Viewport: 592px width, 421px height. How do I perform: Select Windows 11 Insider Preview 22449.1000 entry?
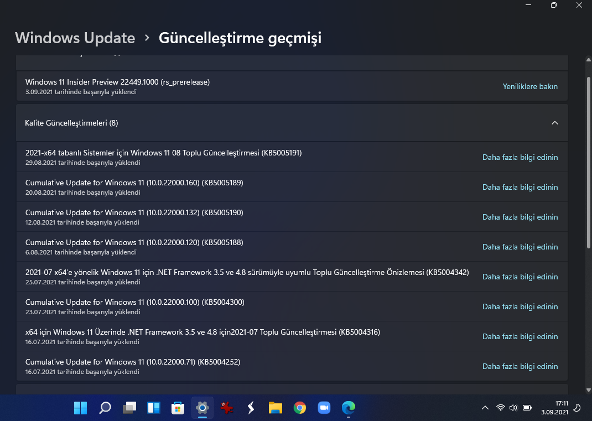click(292, 86)
